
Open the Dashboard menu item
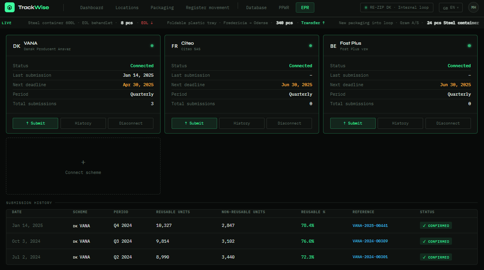click(91, 7)
